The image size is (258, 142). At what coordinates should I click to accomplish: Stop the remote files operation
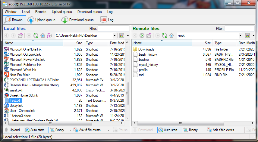[x=158, y=35]
